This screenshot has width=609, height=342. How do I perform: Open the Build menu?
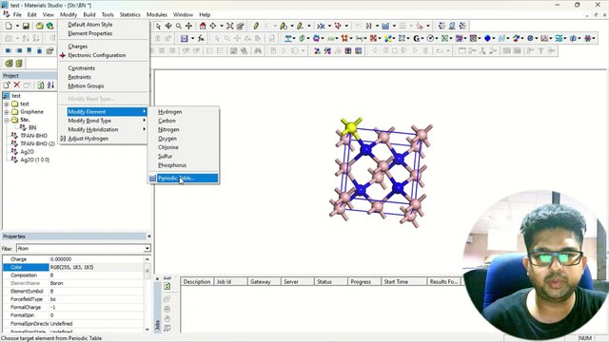tap(89, 15)
